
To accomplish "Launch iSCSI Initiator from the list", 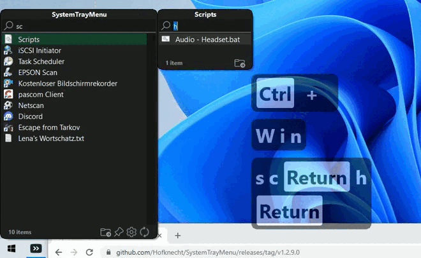I will pyautogui.click(x=41, y=51).
